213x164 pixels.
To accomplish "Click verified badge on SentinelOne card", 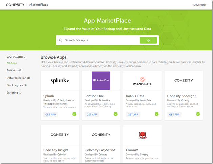I will [115, 114].
